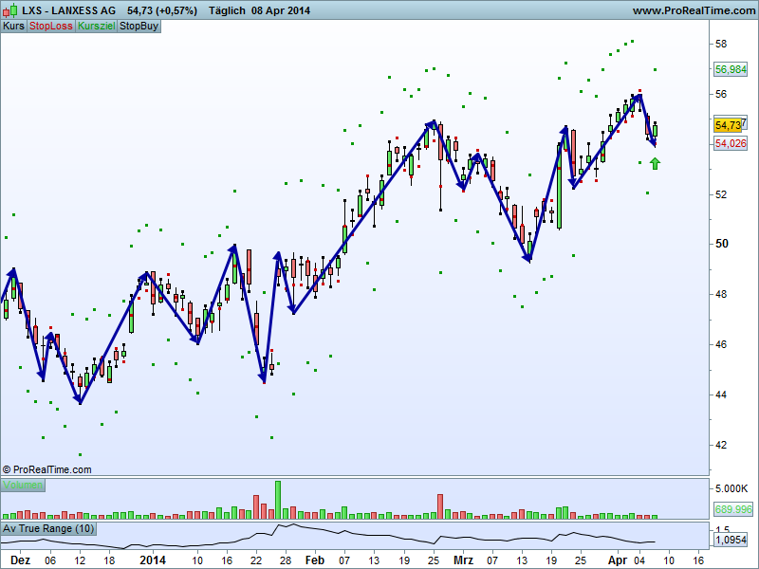Click the Dez label on time axis
Image resolution: width=759 pixels, height=569 pixels.
tap(20, 560)
